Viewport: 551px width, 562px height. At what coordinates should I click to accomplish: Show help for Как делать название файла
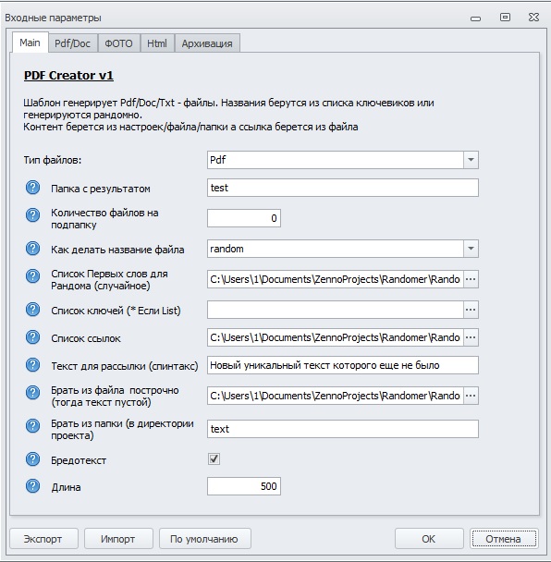(x=32, y=249)
